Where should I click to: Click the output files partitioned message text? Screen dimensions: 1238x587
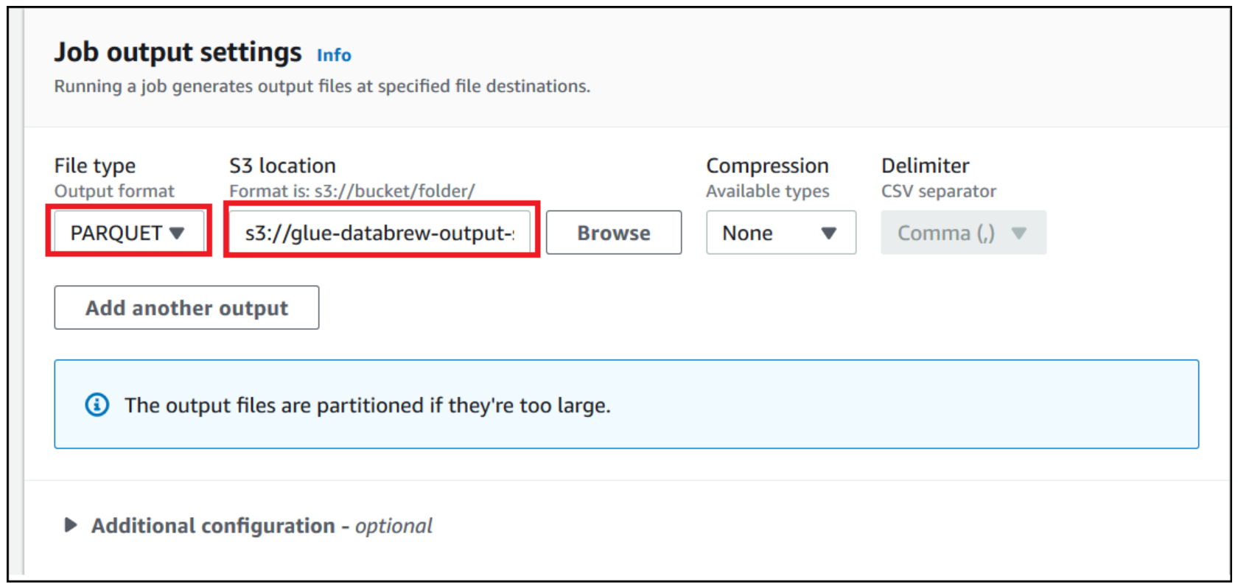tap(367, 405)
